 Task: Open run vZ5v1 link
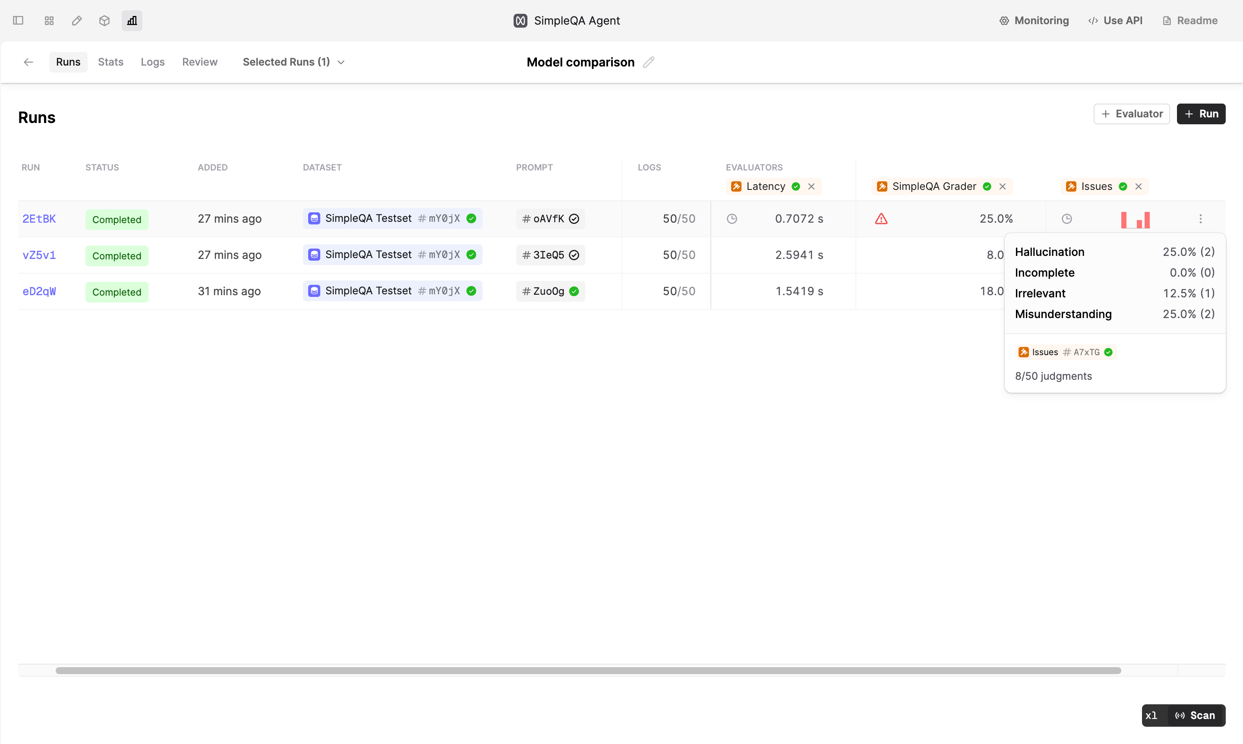pos(39,255)
